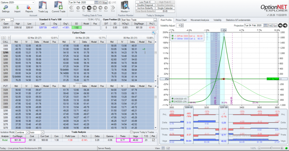Click second View chart icon in status bar
Screen dimensions: 289x151
pos(168,148)
